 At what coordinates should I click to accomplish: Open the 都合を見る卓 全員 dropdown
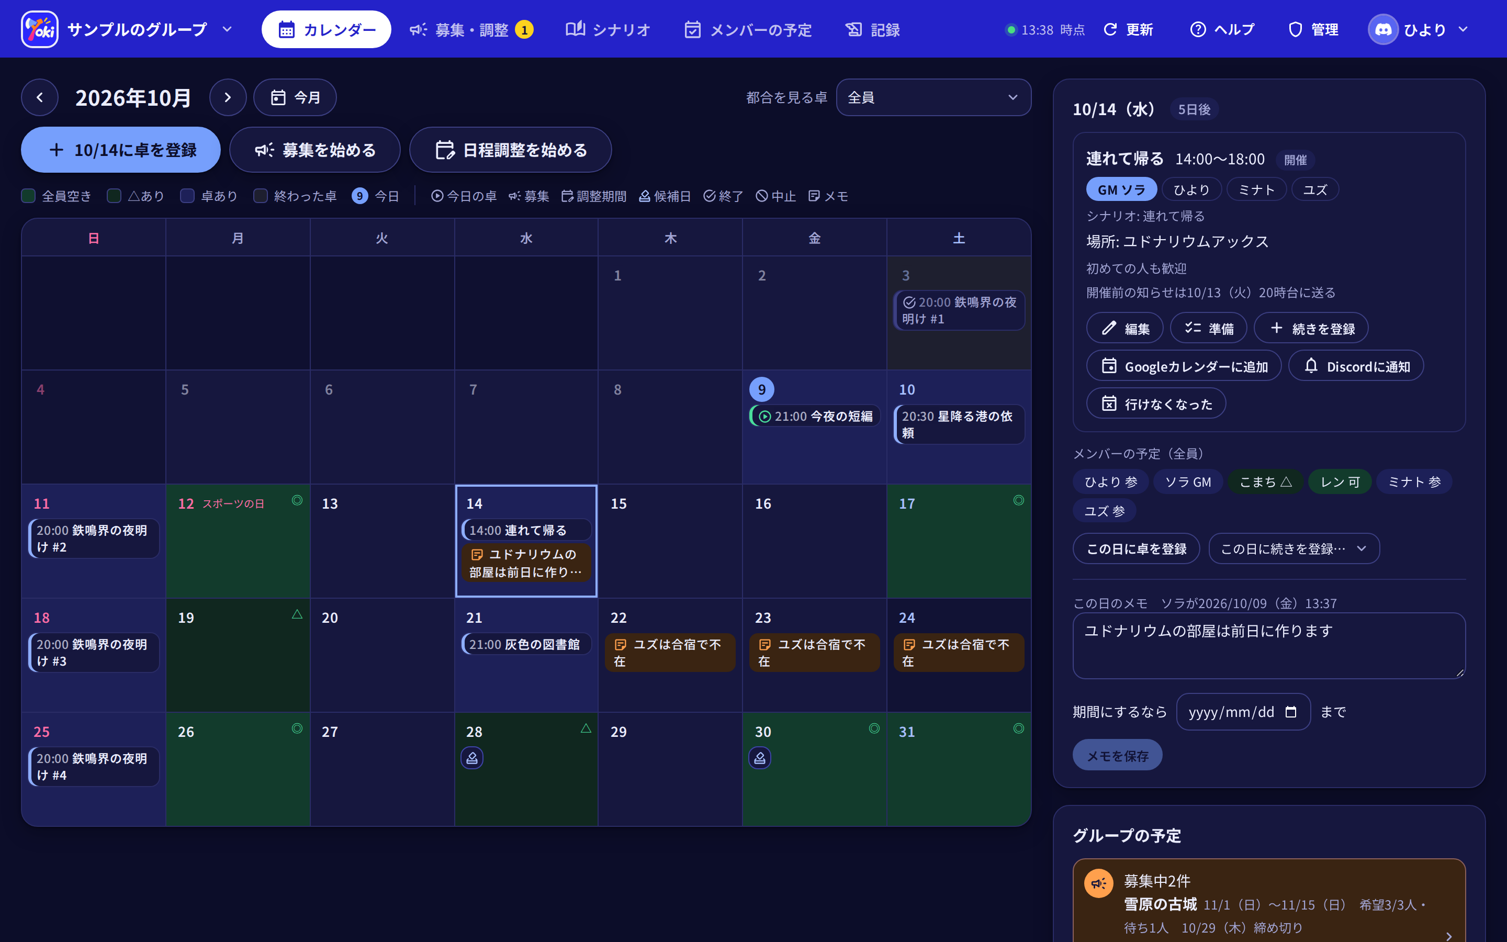point(933,97)
